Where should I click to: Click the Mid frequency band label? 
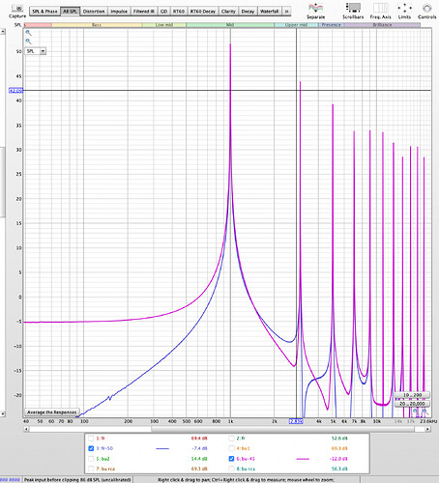[230, 25]
